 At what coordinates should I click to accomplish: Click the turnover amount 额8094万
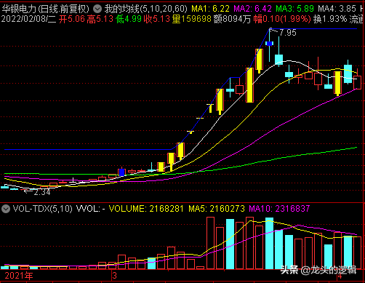tap(232, 19)
